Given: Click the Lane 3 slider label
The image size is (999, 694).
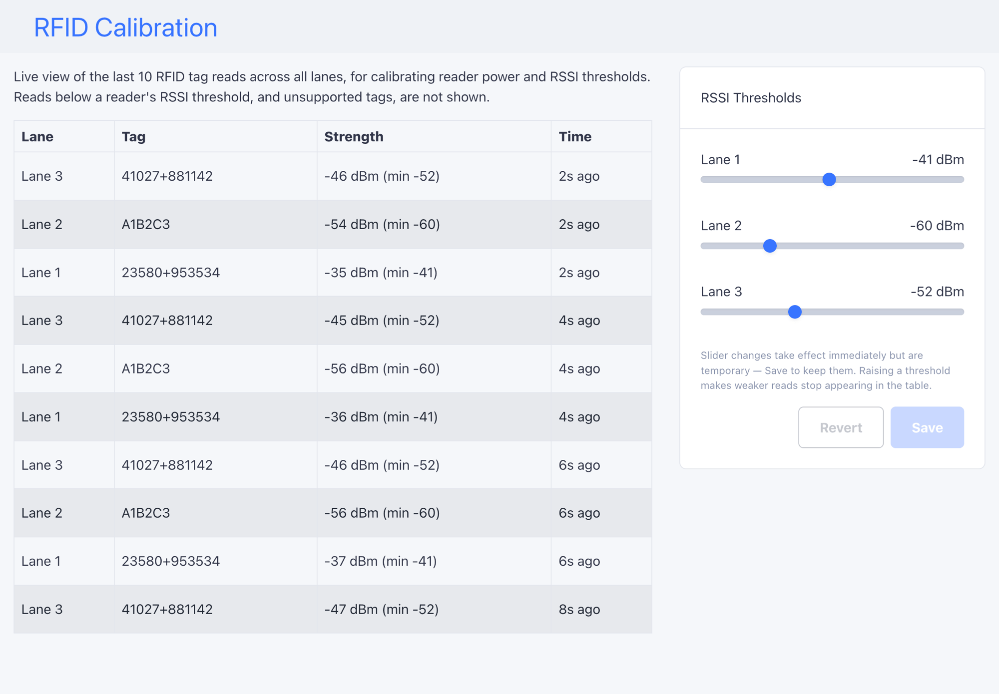Looking at the screenshot, I should [x=721, y=292].
